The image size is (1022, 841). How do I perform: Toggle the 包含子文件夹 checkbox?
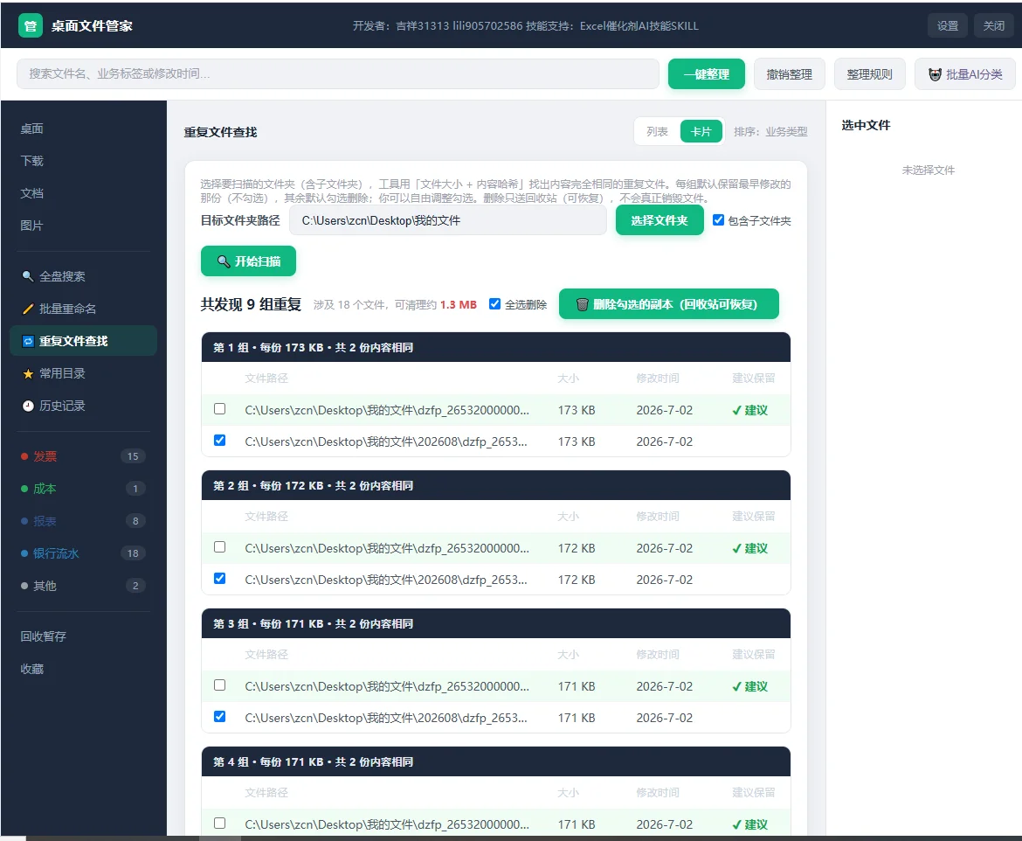click(x=718, y=220)
